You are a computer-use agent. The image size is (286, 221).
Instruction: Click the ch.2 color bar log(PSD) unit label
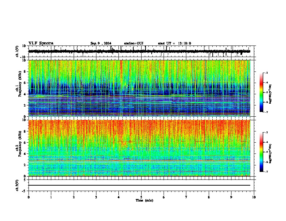pos(270,153)
